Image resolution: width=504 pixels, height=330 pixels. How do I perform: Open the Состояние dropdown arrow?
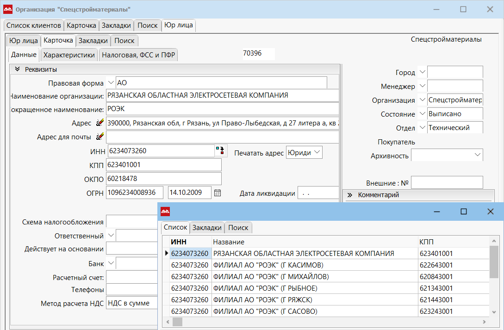[423, 113]
